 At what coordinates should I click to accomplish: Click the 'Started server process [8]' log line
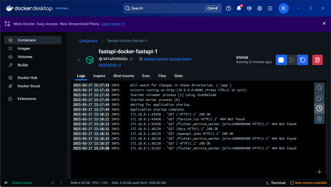point(155,100)
